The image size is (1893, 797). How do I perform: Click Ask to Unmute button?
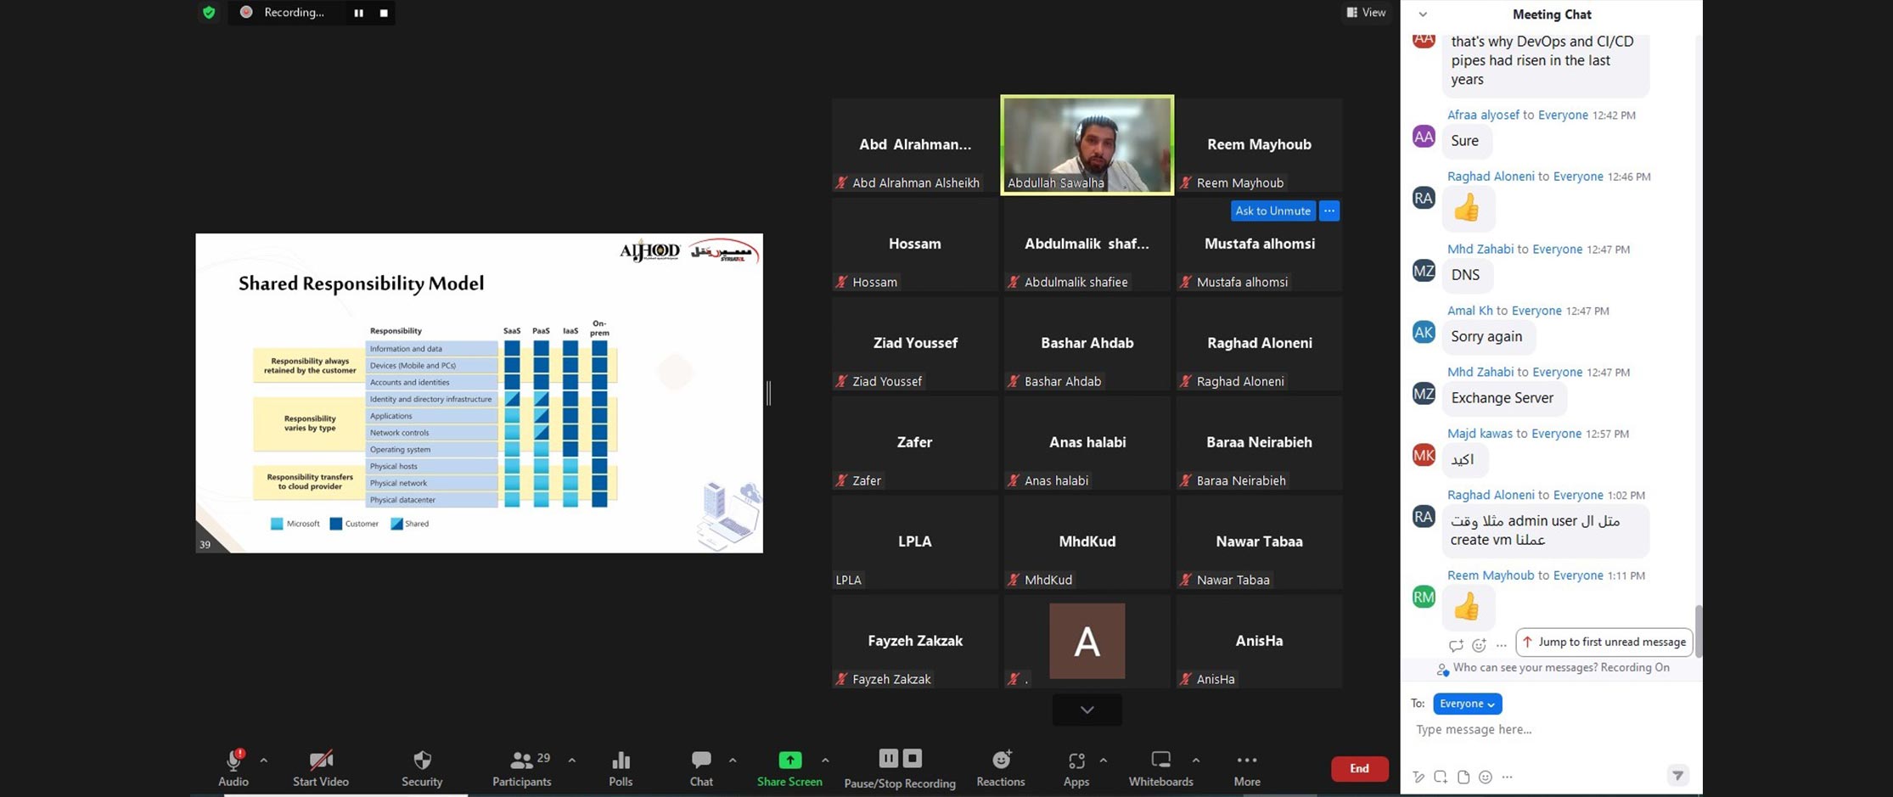(x=1272, y=210)
